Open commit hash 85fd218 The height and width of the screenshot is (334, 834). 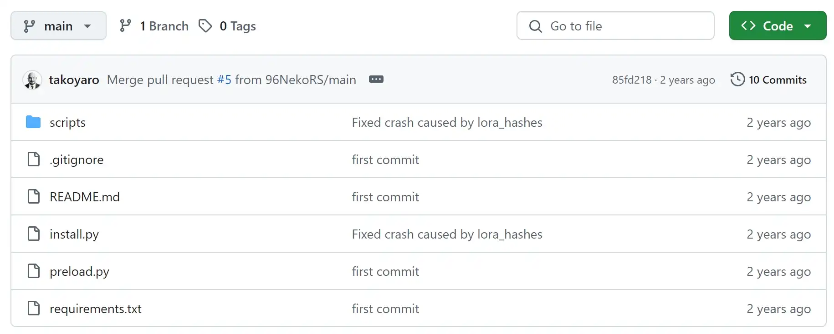point(632,80)
